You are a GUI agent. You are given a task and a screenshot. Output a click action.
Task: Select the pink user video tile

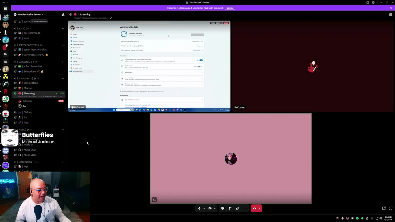[x=231, y=158]
